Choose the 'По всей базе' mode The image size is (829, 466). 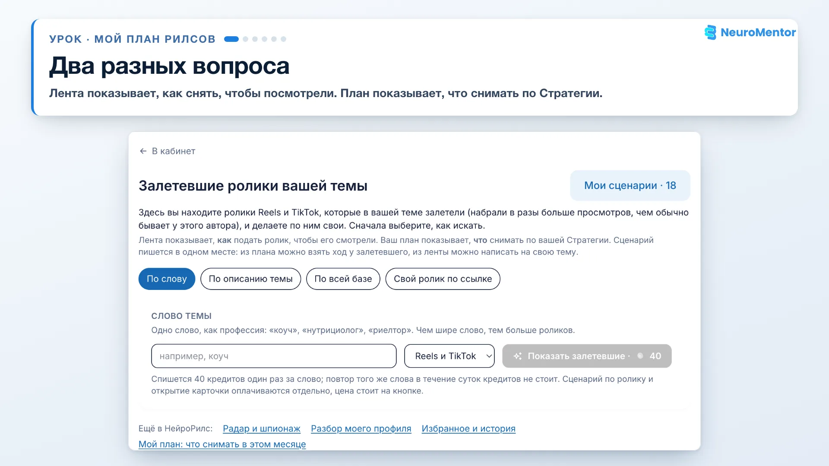click(x=343, y=279)
